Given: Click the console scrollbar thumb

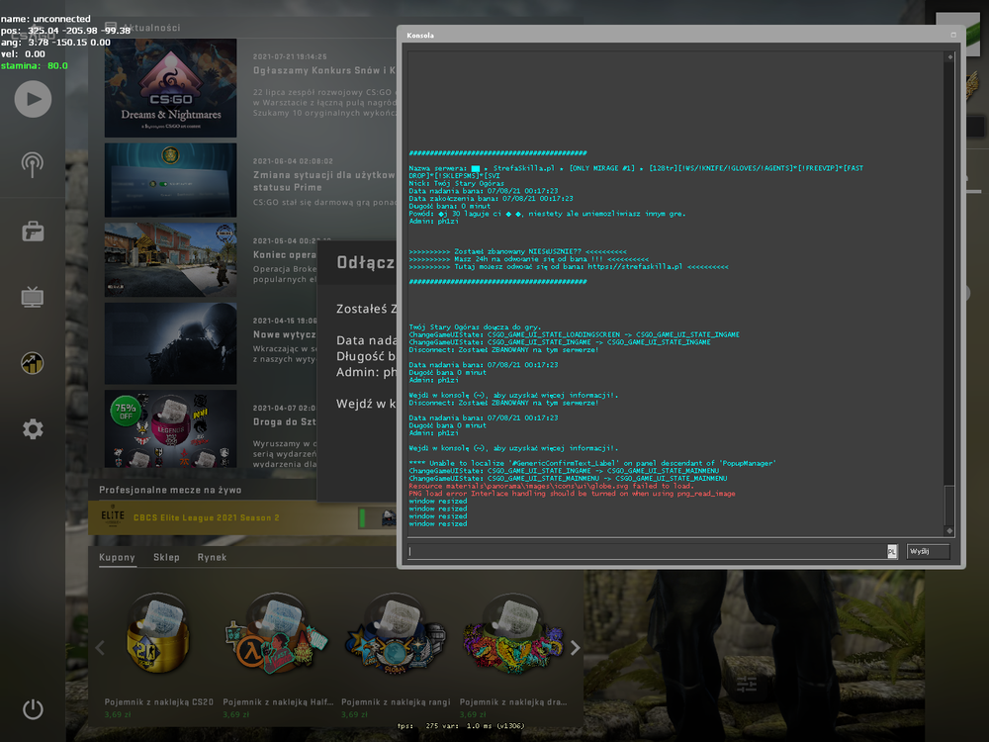Looking at the screenshot, I should (949, 505).
